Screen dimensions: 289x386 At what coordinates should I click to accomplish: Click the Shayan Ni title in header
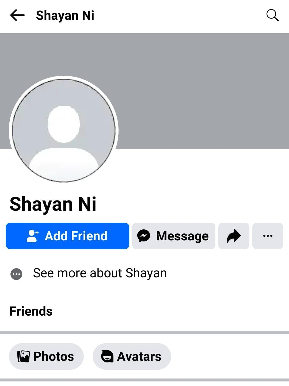point(65,16)
